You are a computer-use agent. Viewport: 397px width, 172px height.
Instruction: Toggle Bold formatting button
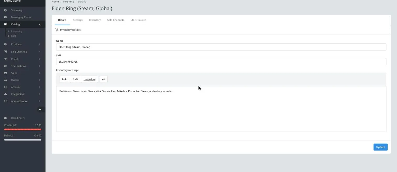pos(65,79)
